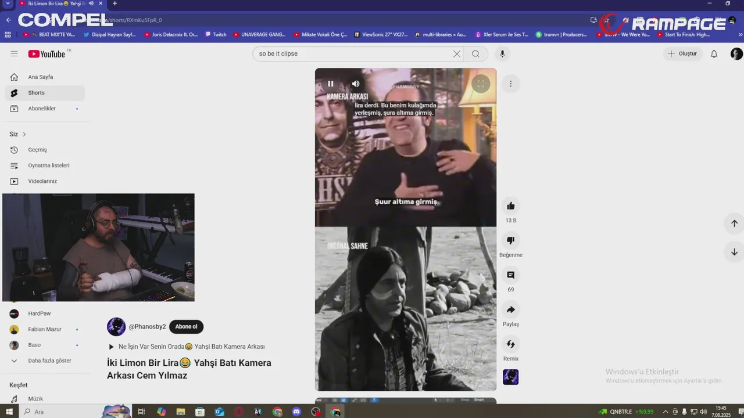Open ViewSonic 27" VX27... bookmark
This screenshot has width=744, height=418.
click(x=381, y=35)
